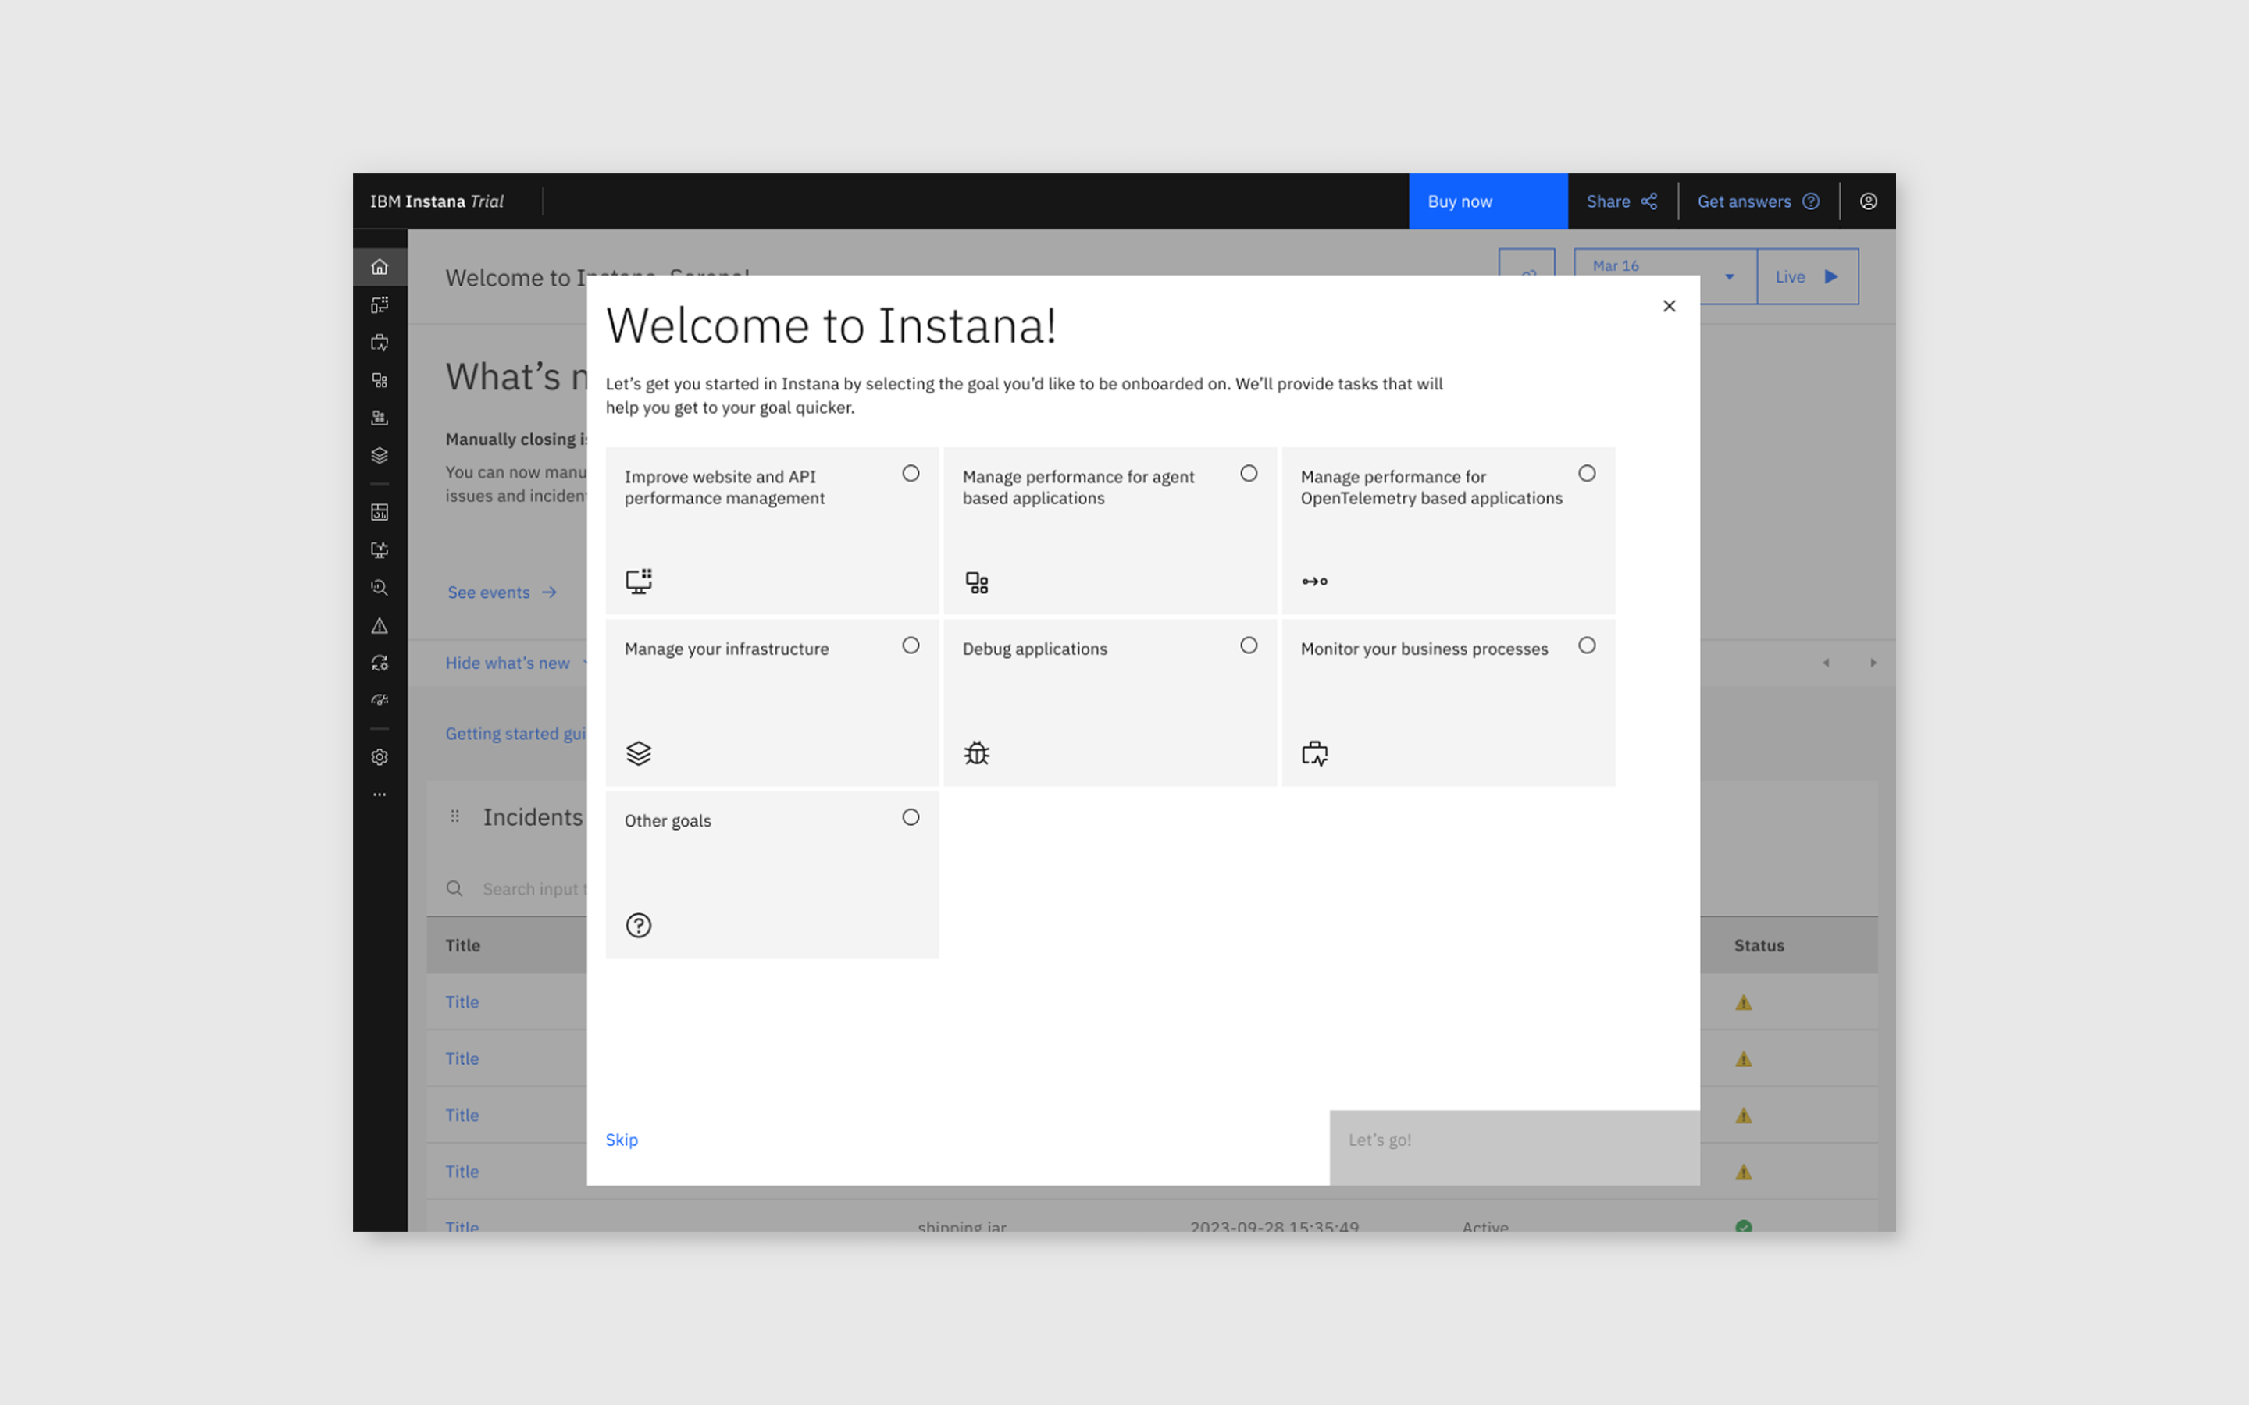Click the second row's warning status icon
The image size is (2249, 1405).
[1744, 1059]
